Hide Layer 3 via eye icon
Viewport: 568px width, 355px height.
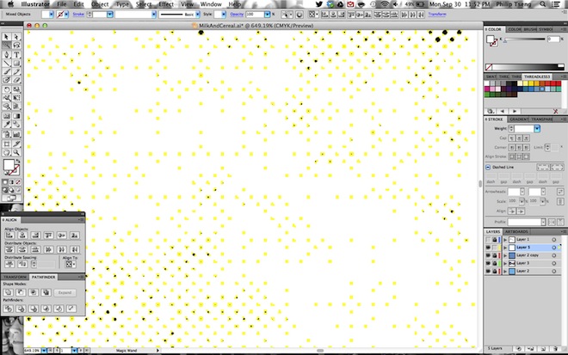pos(488,263)
